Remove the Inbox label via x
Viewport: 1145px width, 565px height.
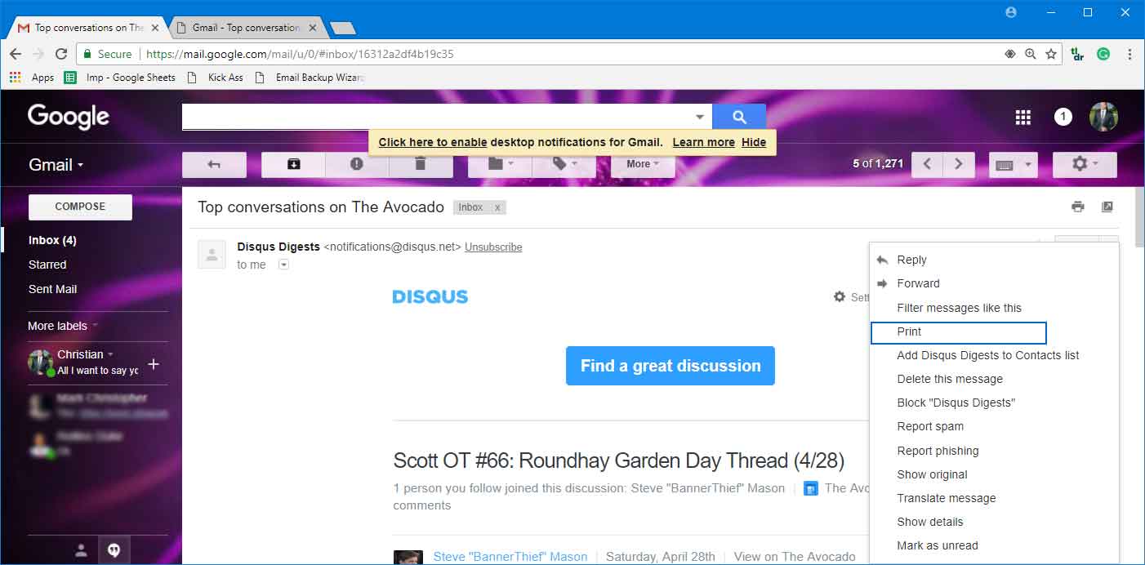[497, 207]
